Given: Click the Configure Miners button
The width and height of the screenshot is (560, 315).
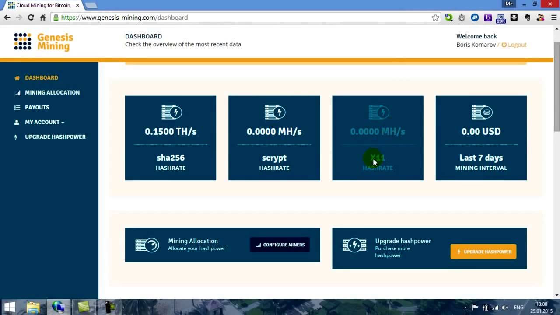Looking at the screenshot, I should 280,245.
